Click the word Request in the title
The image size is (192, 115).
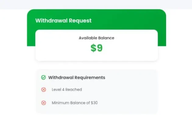tap(80, 21)
